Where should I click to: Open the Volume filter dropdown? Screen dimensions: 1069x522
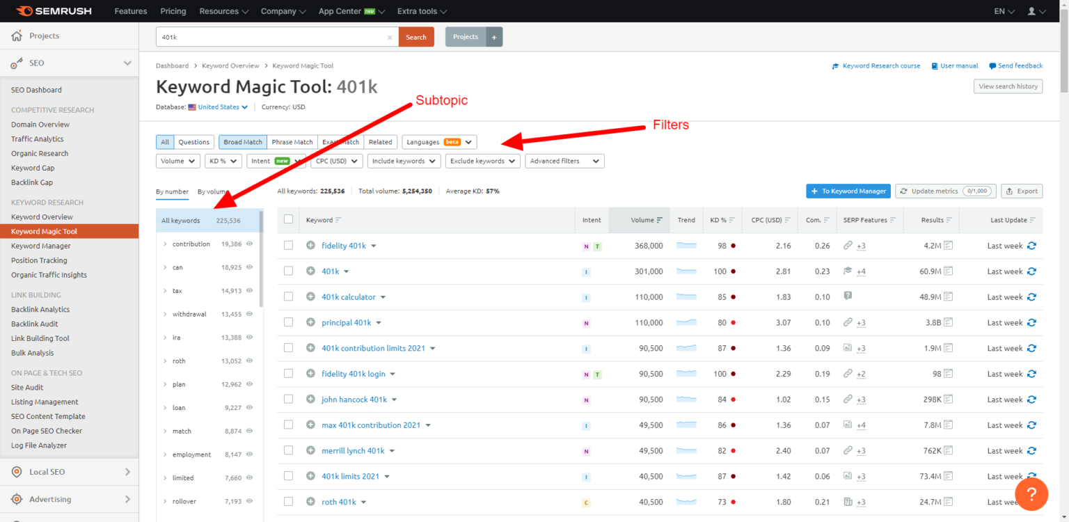pyautogui.click(x=177, y=161)
